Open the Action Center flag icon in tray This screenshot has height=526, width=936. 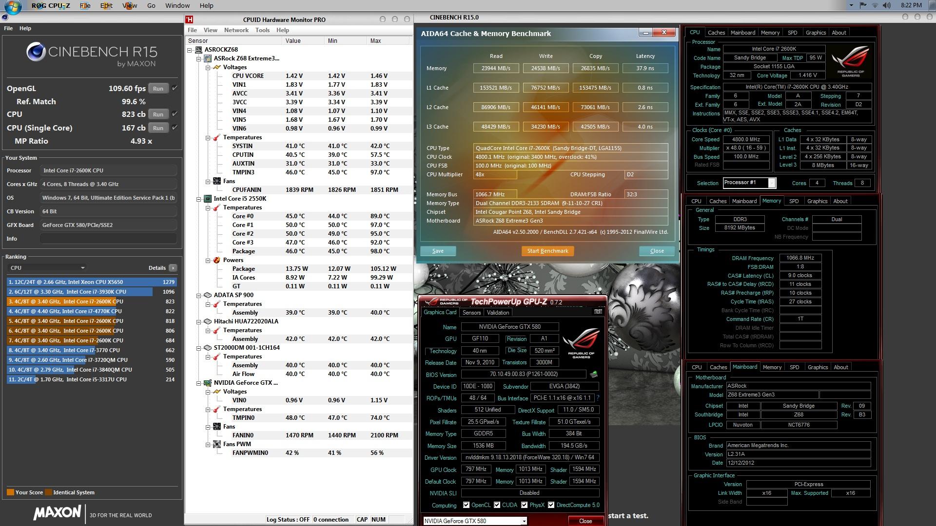pyautogui.click(x=863, y=5)
